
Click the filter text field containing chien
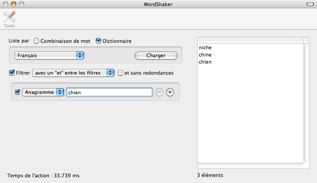coord(109,92)
